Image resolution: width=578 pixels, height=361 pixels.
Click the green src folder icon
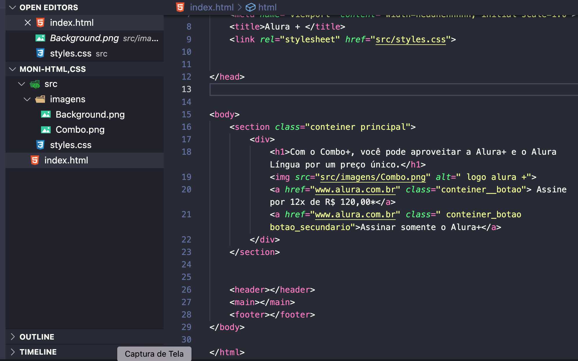pyautogui.click(x=35, y=84)
